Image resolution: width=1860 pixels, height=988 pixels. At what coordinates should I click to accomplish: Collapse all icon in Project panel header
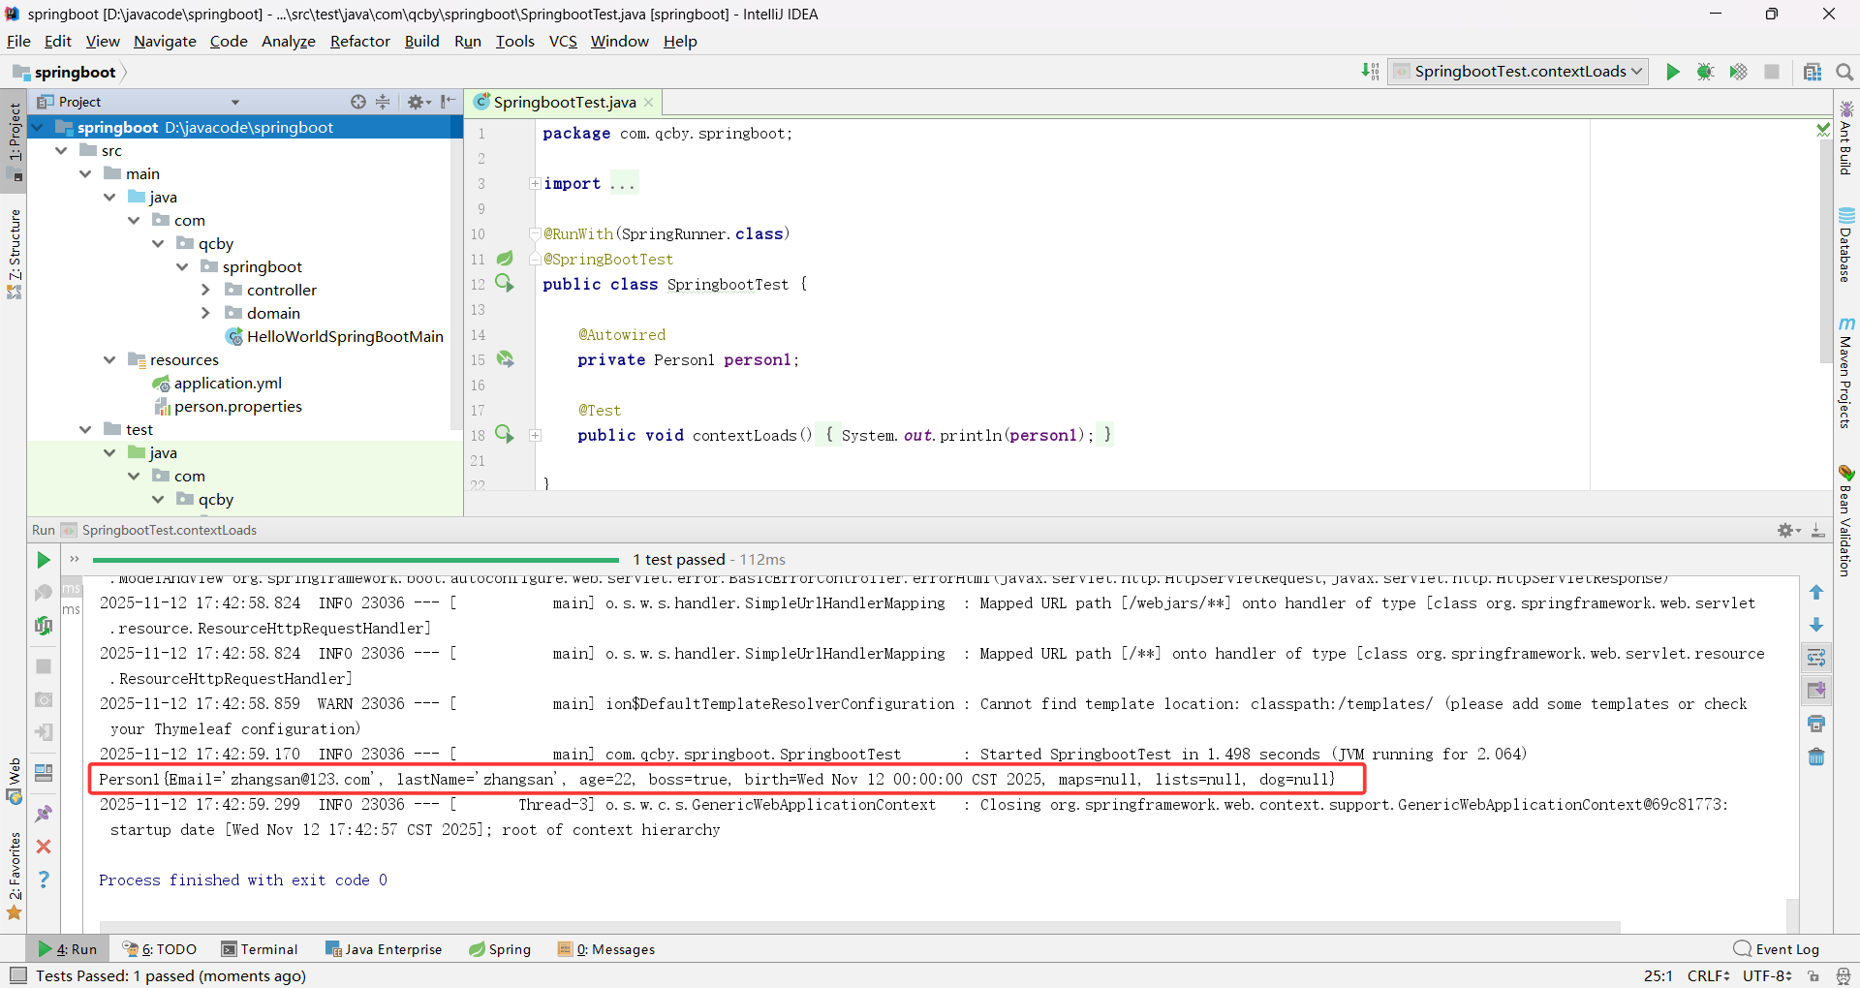(x=383, y=102)
